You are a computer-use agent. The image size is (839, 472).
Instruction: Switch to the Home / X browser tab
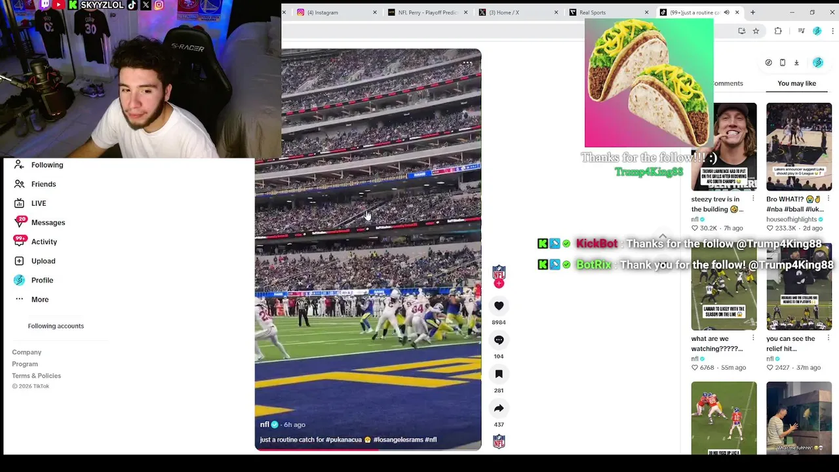518,12
